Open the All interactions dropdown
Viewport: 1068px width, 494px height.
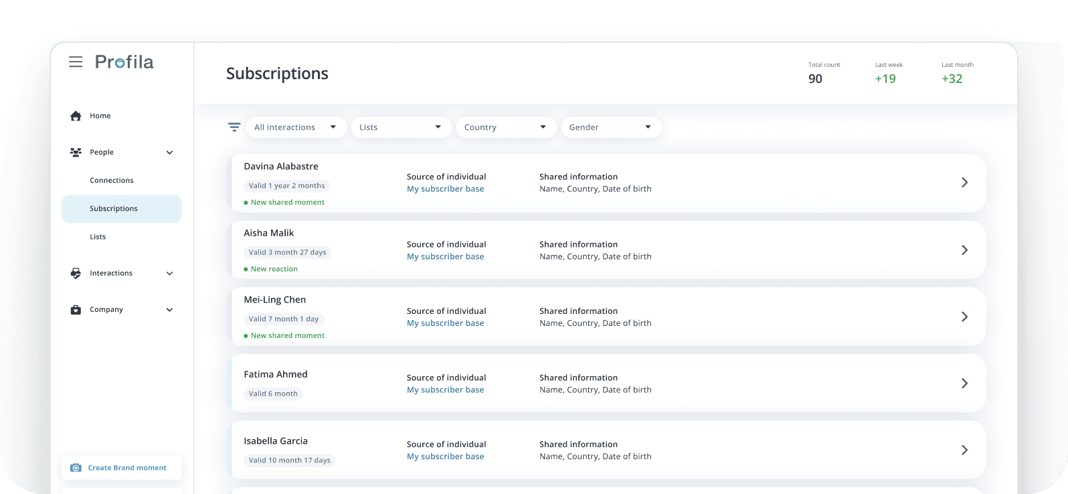coord(296,127)
